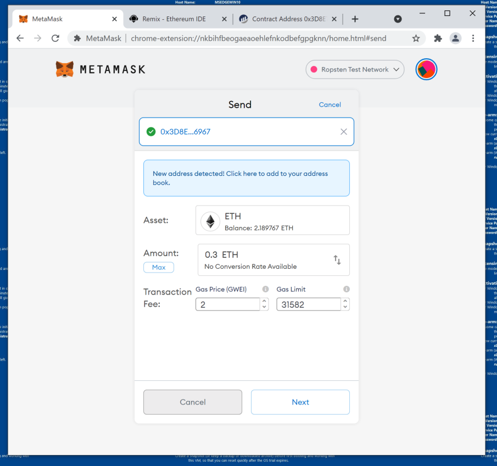
Task: Click the Max amount button
Action: [159, 268]
